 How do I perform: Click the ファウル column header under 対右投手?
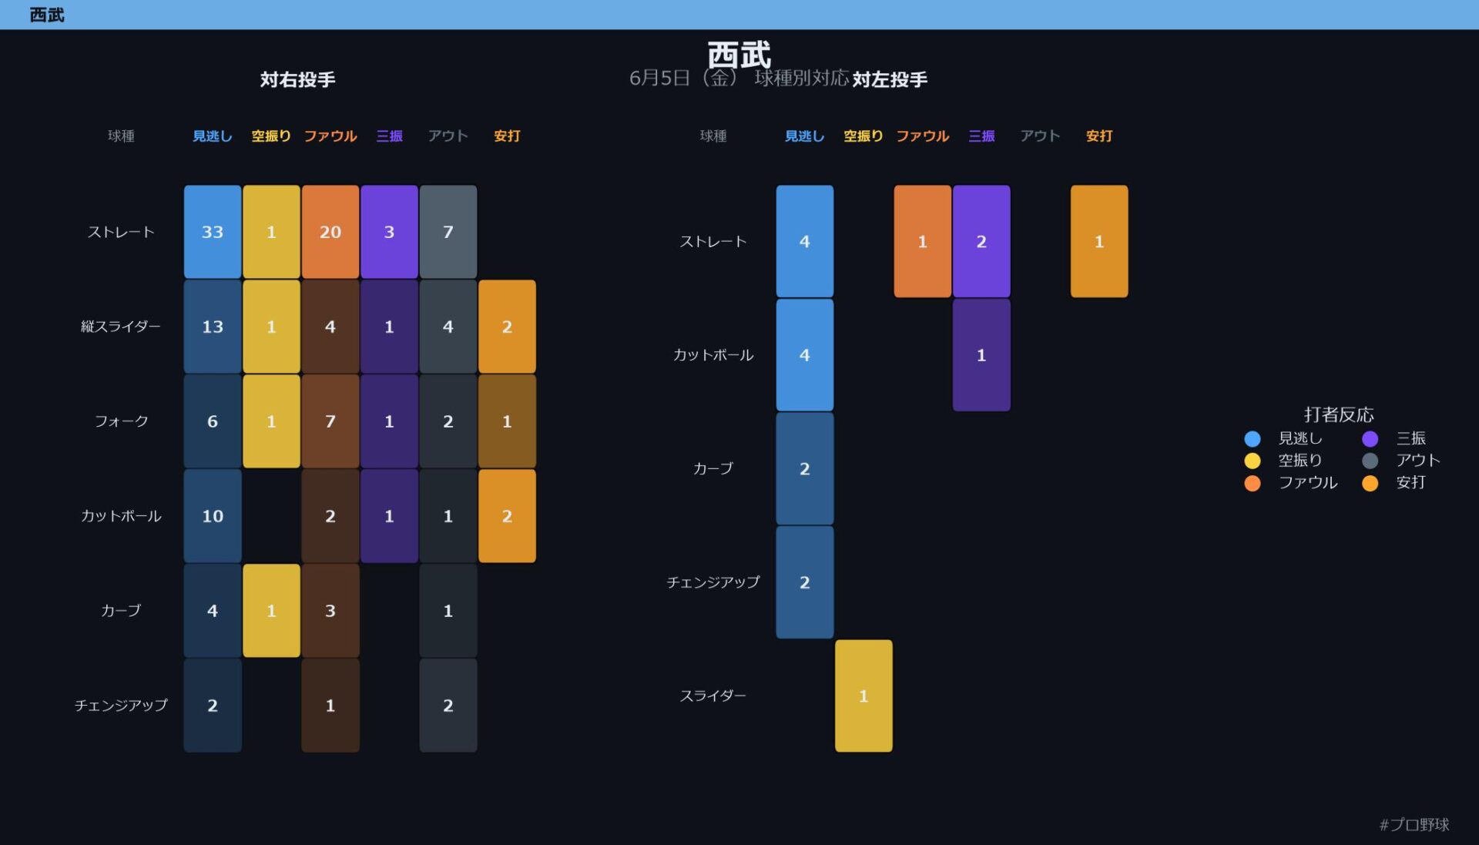pyautogui.click(x=330, y=136)
